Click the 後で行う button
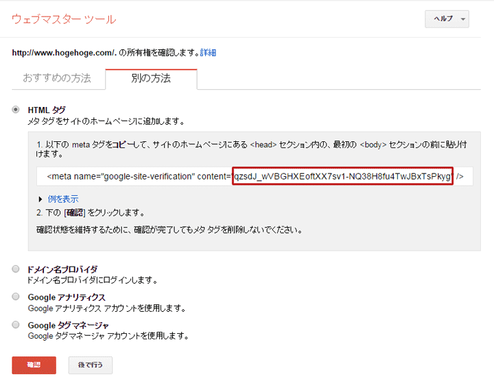Viewport: 494px width, 377px height. (x=91, y=365)
